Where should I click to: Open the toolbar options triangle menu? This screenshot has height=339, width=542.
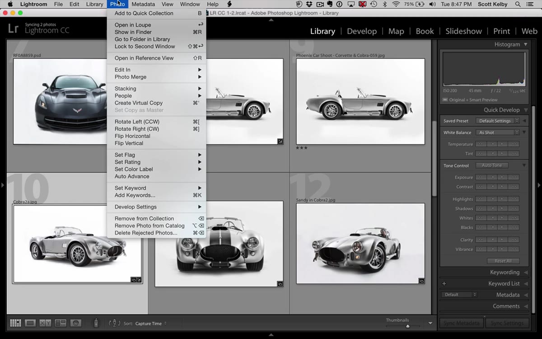pos(430,323)
